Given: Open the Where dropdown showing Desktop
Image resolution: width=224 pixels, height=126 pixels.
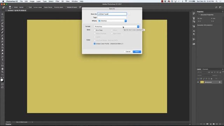Looking at the screenshot, I should tap(112, 21).
